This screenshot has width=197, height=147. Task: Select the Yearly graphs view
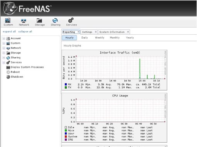click(130, 38)
